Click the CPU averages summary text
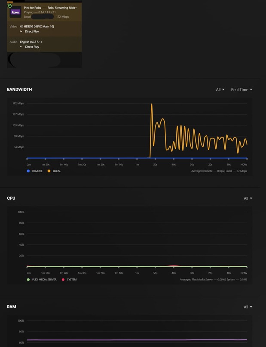Screen dimensions: 266x347 pyautogui.click(x=213, y=280)
